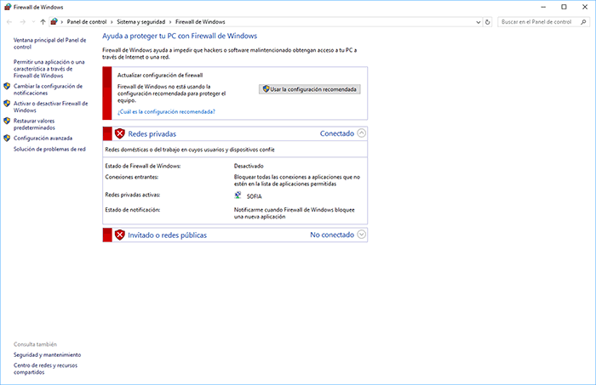Open Activar o desactivar Firewall de Windows
Viewport: 596px width, 385px height.
point(50,106)
